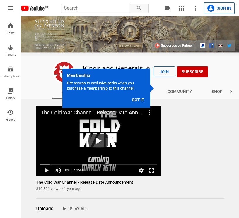Seek using the video progress bar
The height and width of the screenshot is (218, 239).
pyautogui.click(x=98, y=164)
